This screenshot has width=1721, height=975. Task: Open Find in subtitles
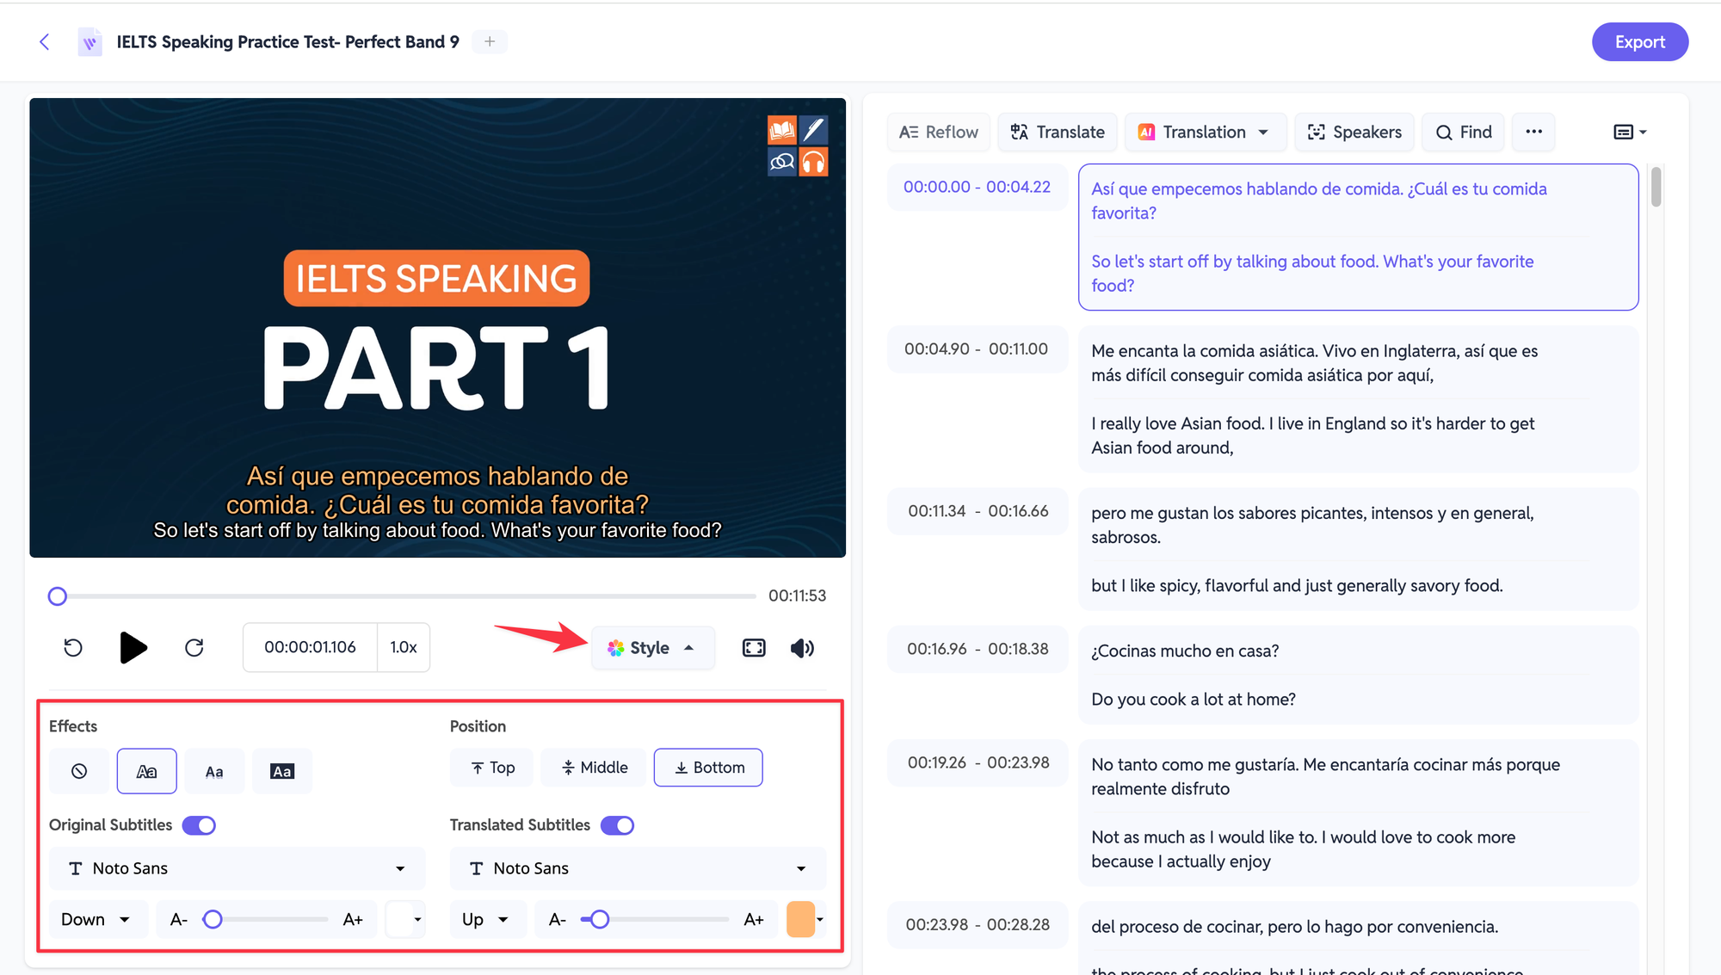tap(1464, 132)
